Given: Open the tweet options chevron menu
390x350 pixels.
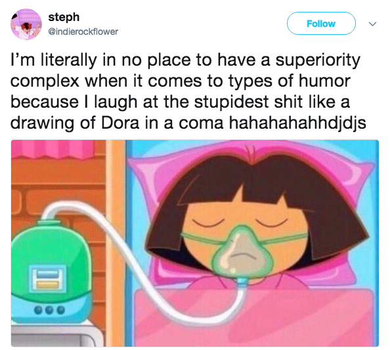Looking at the screenshot, I should (372, 24).
